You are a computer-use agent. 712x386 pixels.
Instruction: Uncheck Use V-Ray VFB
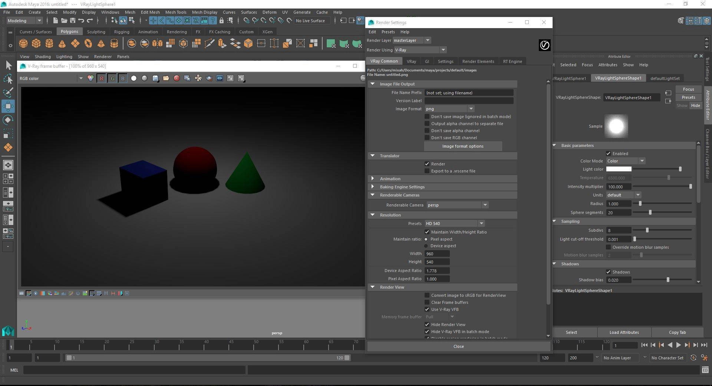[427, 309]
